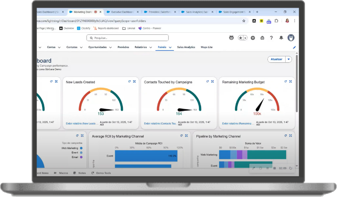Viewport: 337px width, 197px height.
Task: Open the Contas navigation tab
Action: [x=51, y=47]
